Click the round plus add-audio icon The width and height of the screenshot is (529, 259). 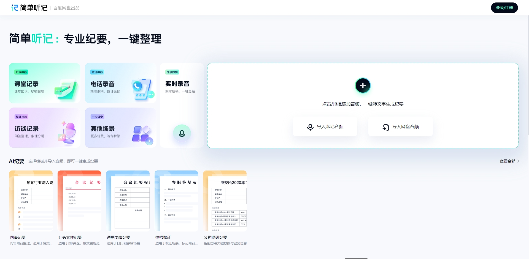[x=363, y=86]
